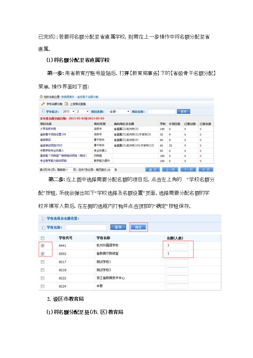Uncheck the checkbox for school 6502
This screenshot has height=358, width=253.
pyautogui.click(x=43, y=254)
